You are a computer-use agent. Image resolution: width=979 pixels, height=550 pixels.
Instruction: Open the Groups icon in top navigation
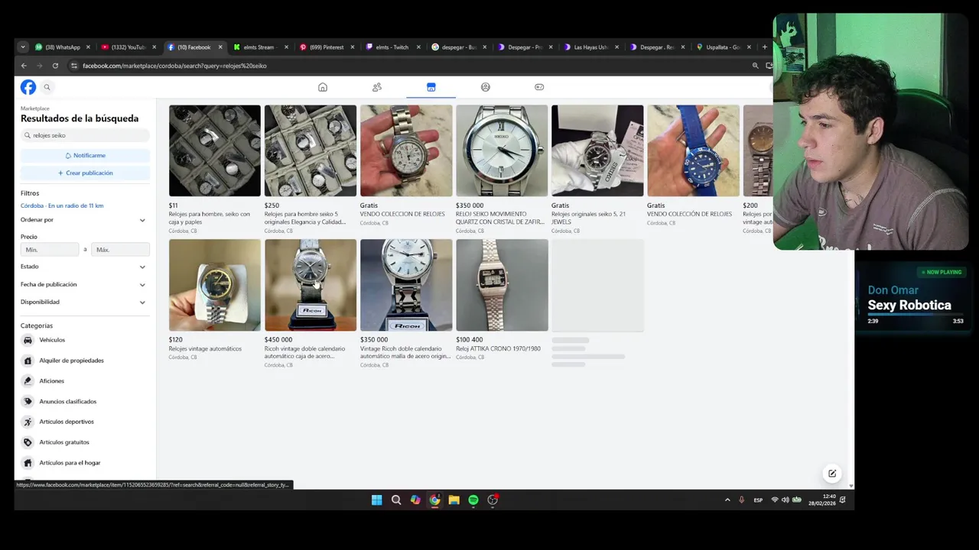486,87
